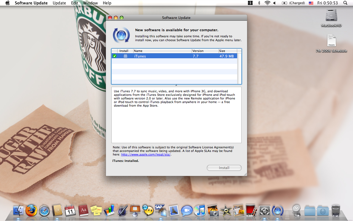Viewport: 353px width, 221px height.
Task: Click the 7.7 version cell
Action: click(196, 56)
